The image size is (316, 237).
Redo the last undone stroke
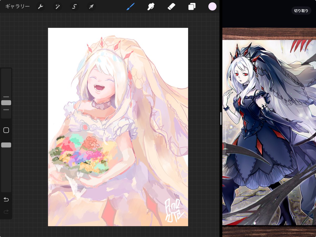[x=6, y=211]
